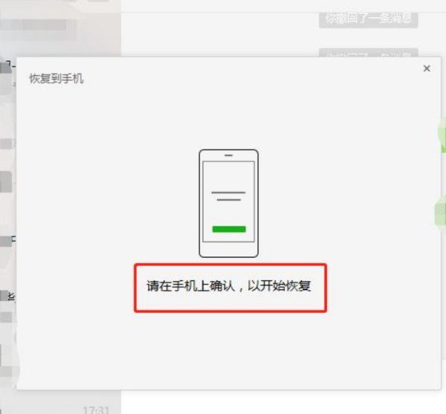Click the red highlight border around the confirmation text
Screen dimensions: 446x414
230,265
